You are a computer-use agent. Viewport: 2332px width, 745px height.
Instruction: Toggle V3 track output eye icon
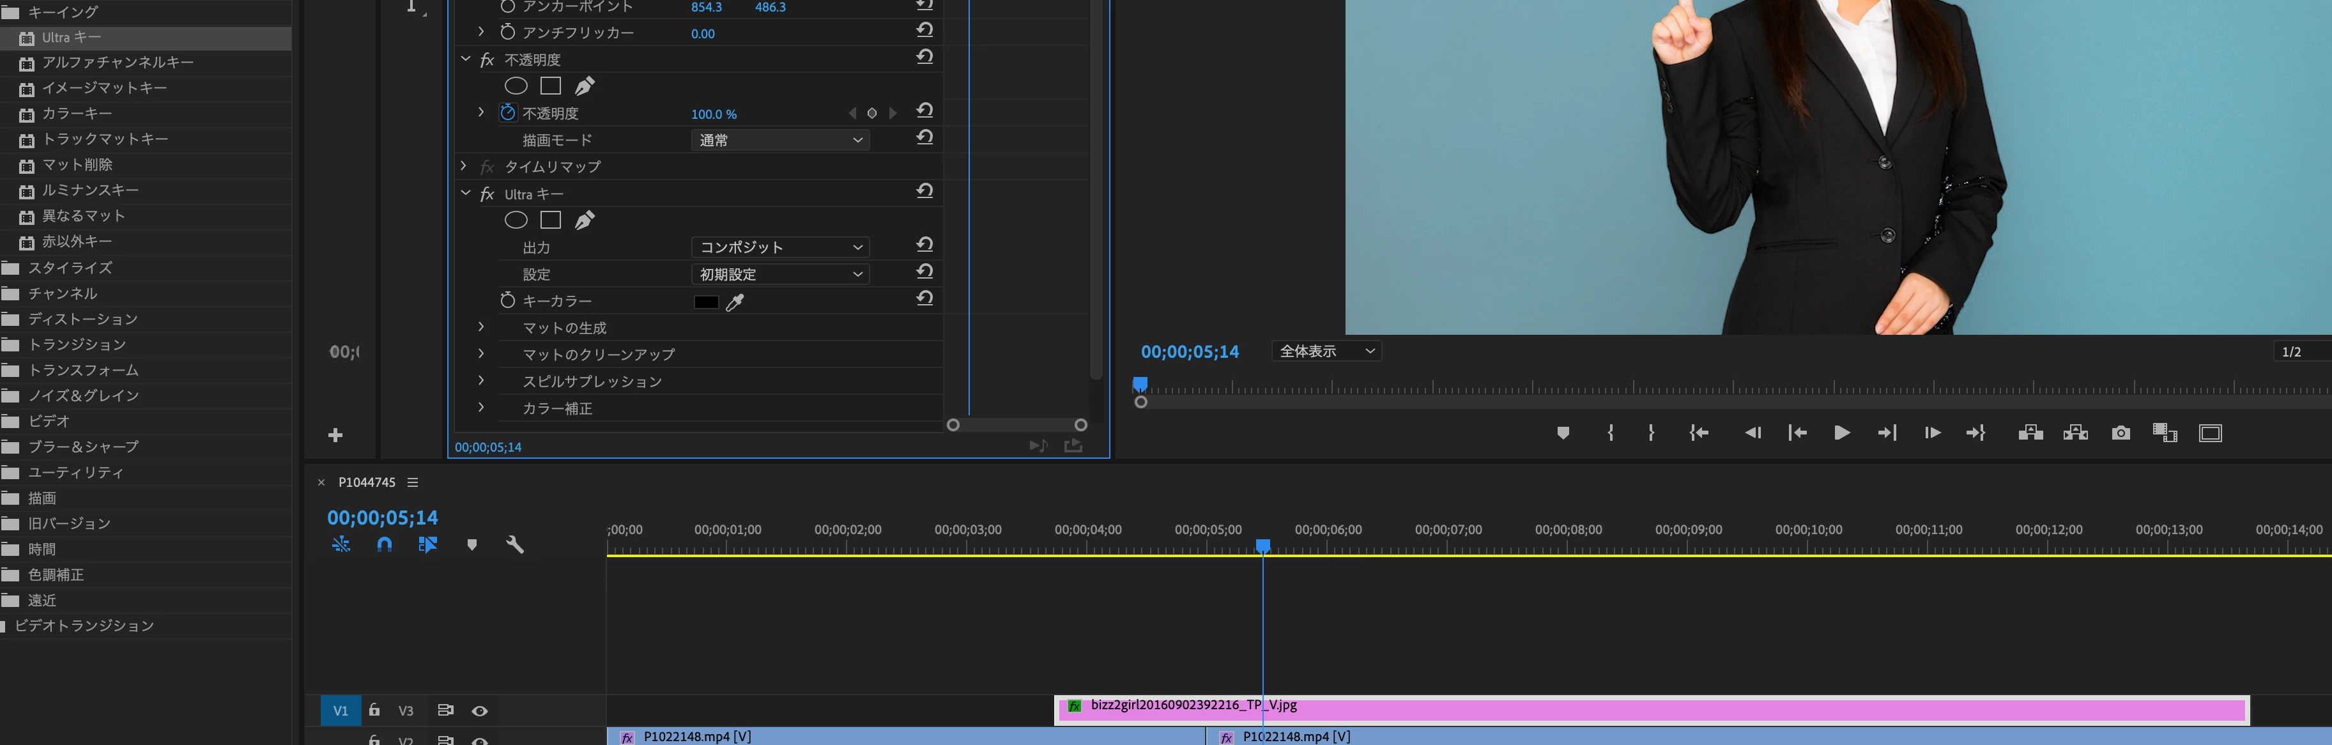coord(480,712)
